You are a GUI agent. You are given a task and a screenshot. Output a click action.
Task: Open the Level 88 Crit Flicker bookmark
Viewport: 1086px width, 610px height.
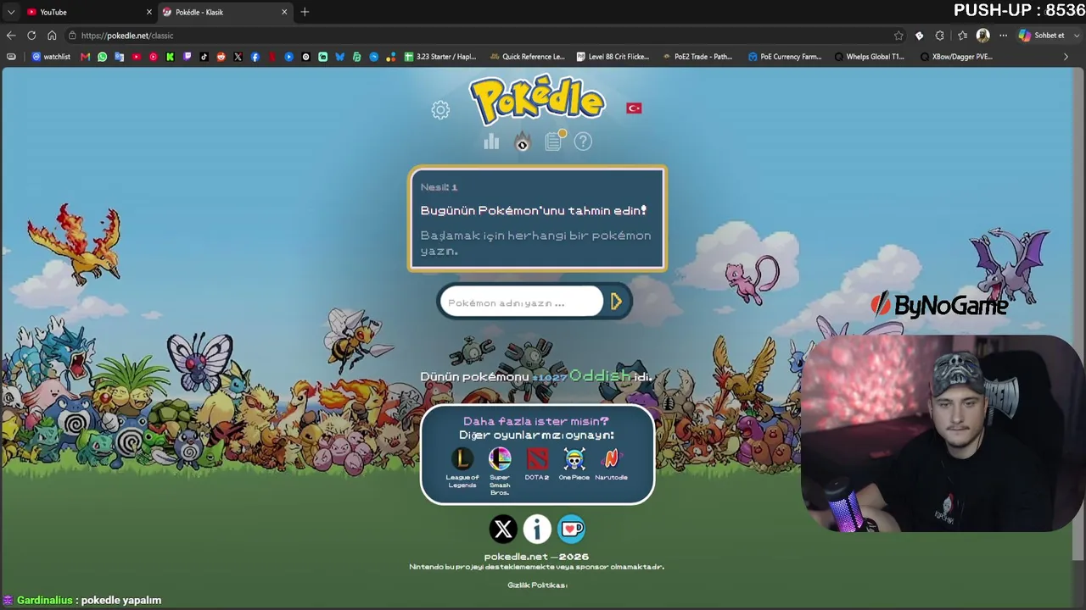point(613,57)
